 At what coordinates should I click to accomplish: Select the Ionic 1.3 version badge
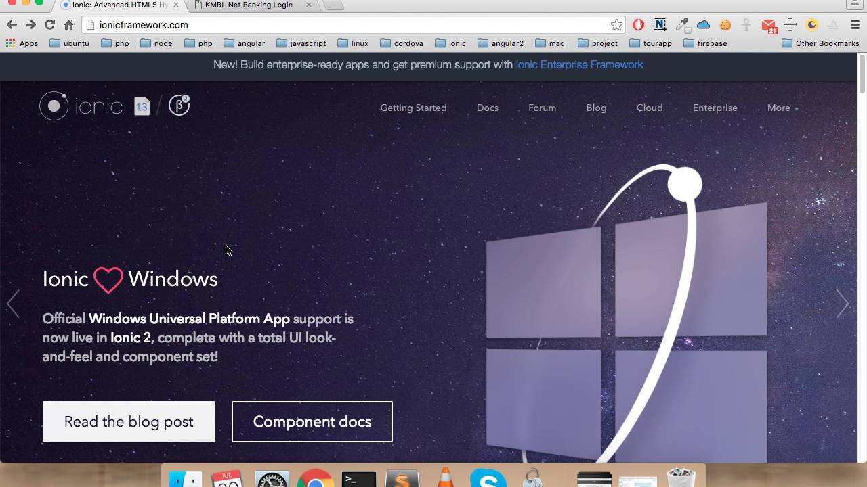[x=142, y=106]
